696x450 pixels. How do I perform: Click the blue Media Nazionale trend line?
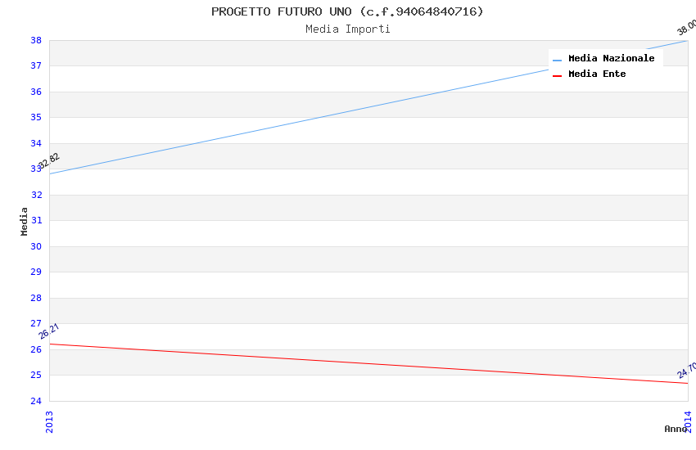[368, 106]
